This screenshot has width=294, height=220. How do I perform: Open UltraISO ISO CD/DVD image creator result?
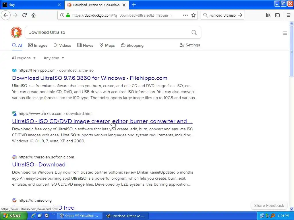pyautogui.click(x=102, y=121)
